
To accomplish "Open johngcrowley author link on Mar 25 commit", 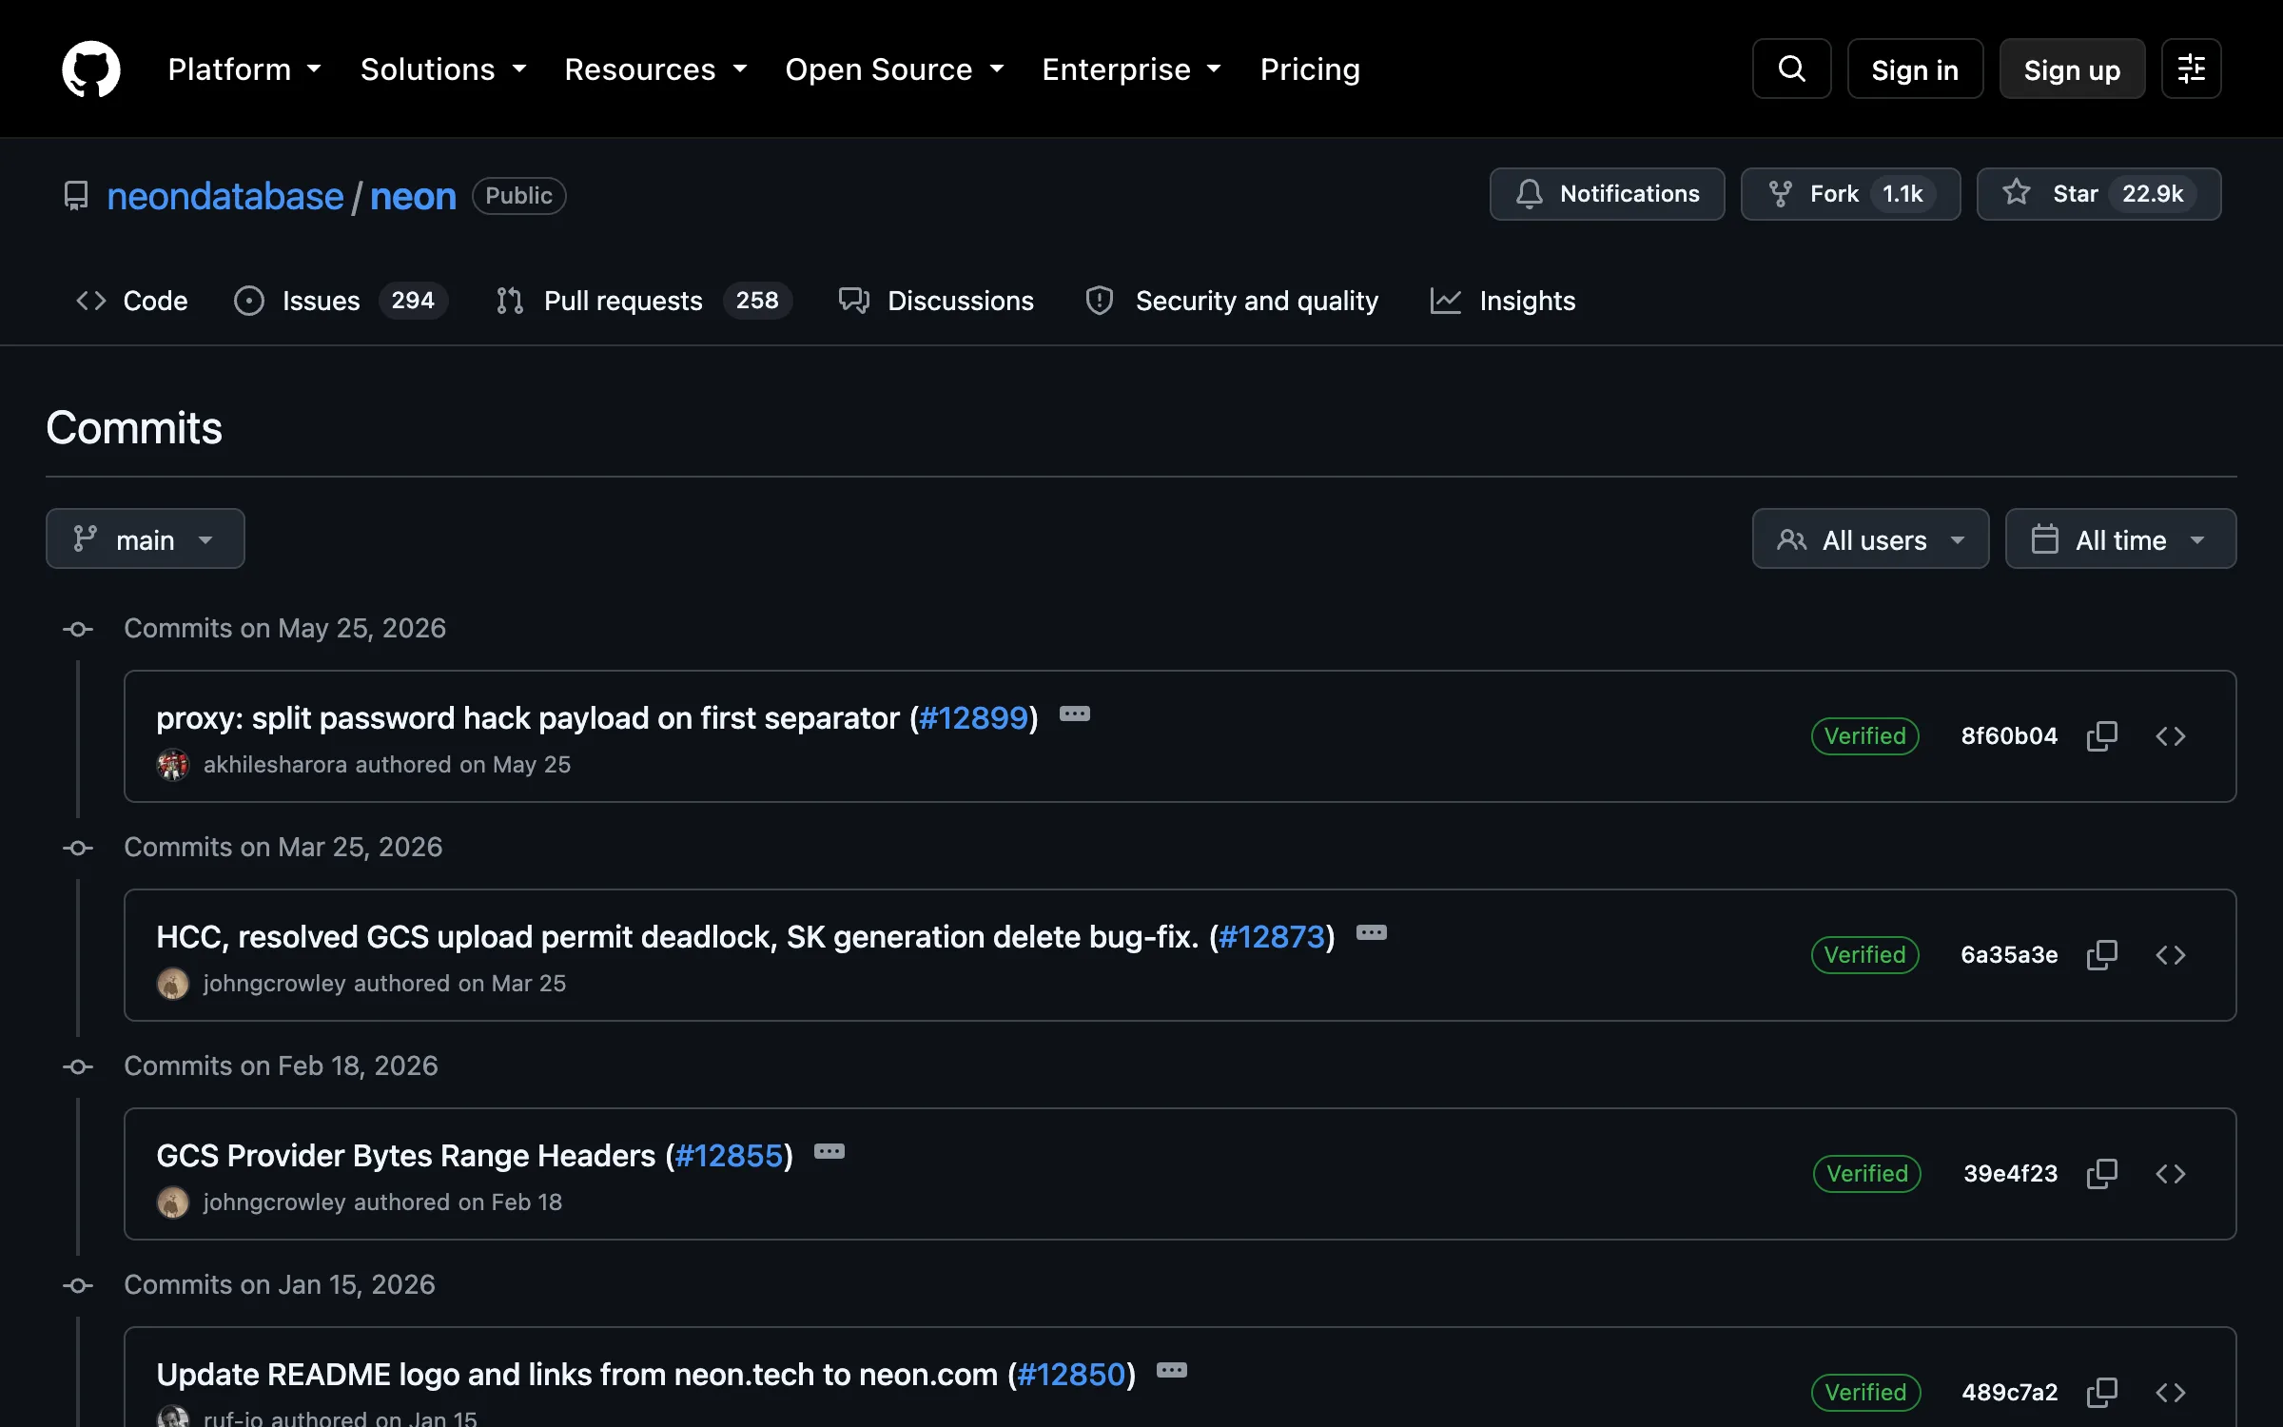I will pos(274,984).
